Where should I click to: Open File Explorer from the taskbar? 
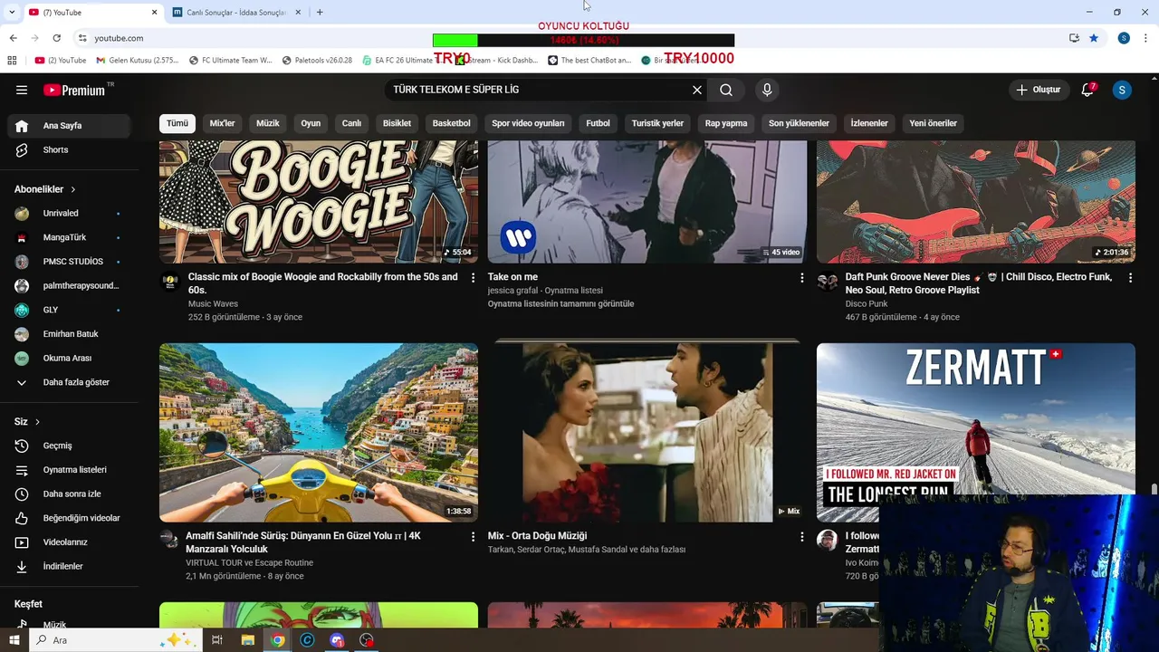(247, 640)
